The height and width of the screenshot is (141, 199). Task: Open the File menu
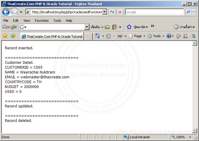point(6,21)
